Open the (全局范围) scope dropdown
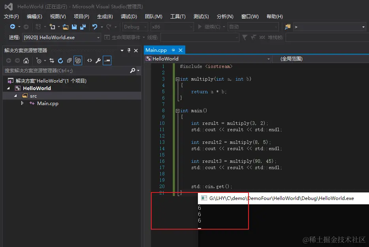369x247 pixels. 320,58
